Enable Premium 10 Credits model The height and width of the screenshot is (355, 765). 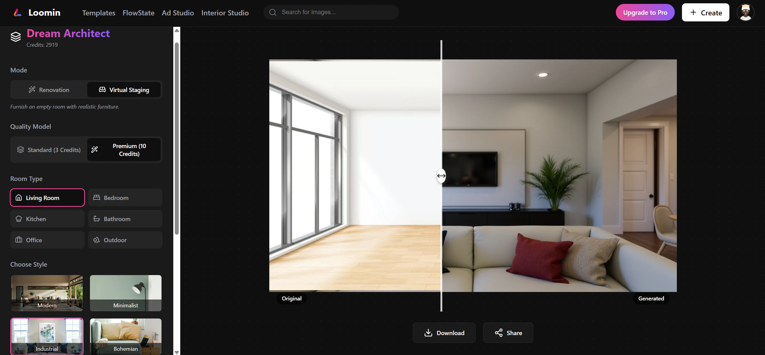tap(124, 150)
